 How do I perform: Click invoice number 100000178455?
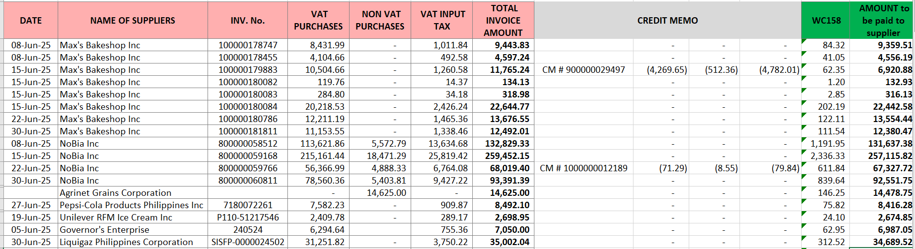click(247, 58)
